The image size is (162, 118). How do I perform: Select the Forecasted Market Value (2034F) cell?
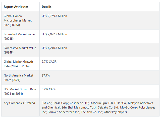click(19, 50)
